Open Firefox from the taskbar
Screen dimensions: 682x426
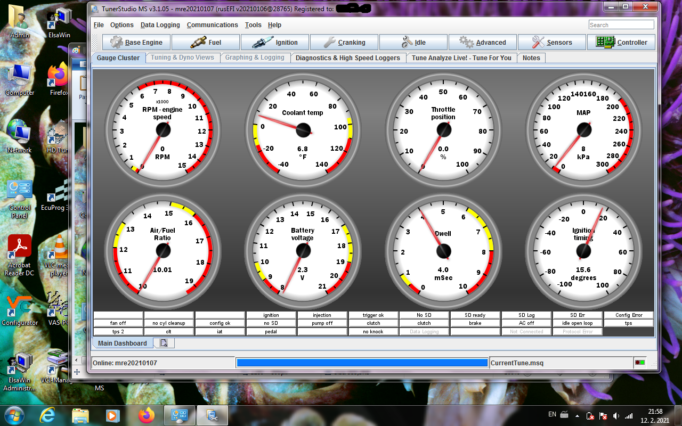(145, 415)
